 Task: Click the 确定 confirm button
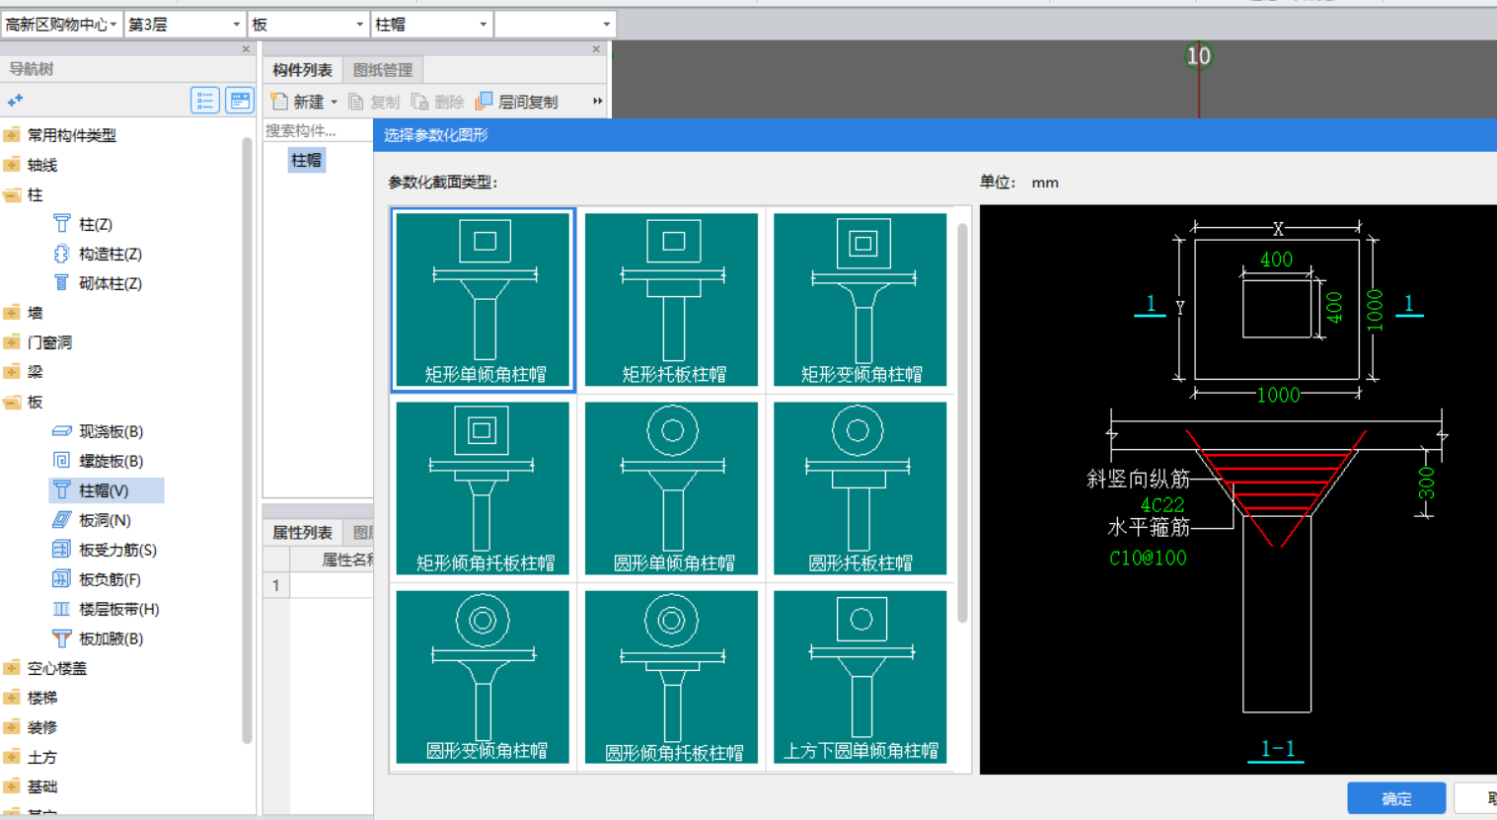1396,798
